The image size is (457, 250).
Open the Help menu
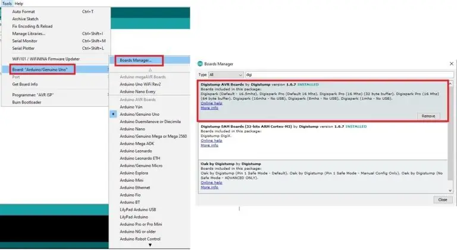(18, 4)
